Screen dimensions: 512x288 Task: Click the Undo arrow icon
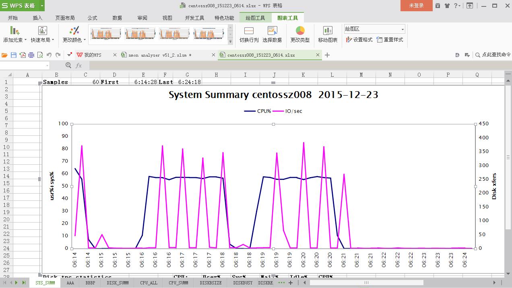coord(49,55)
